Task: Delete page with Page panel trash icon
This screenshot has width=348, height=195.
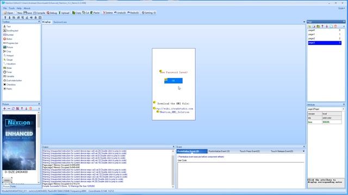Action: (x=335, y=27)
